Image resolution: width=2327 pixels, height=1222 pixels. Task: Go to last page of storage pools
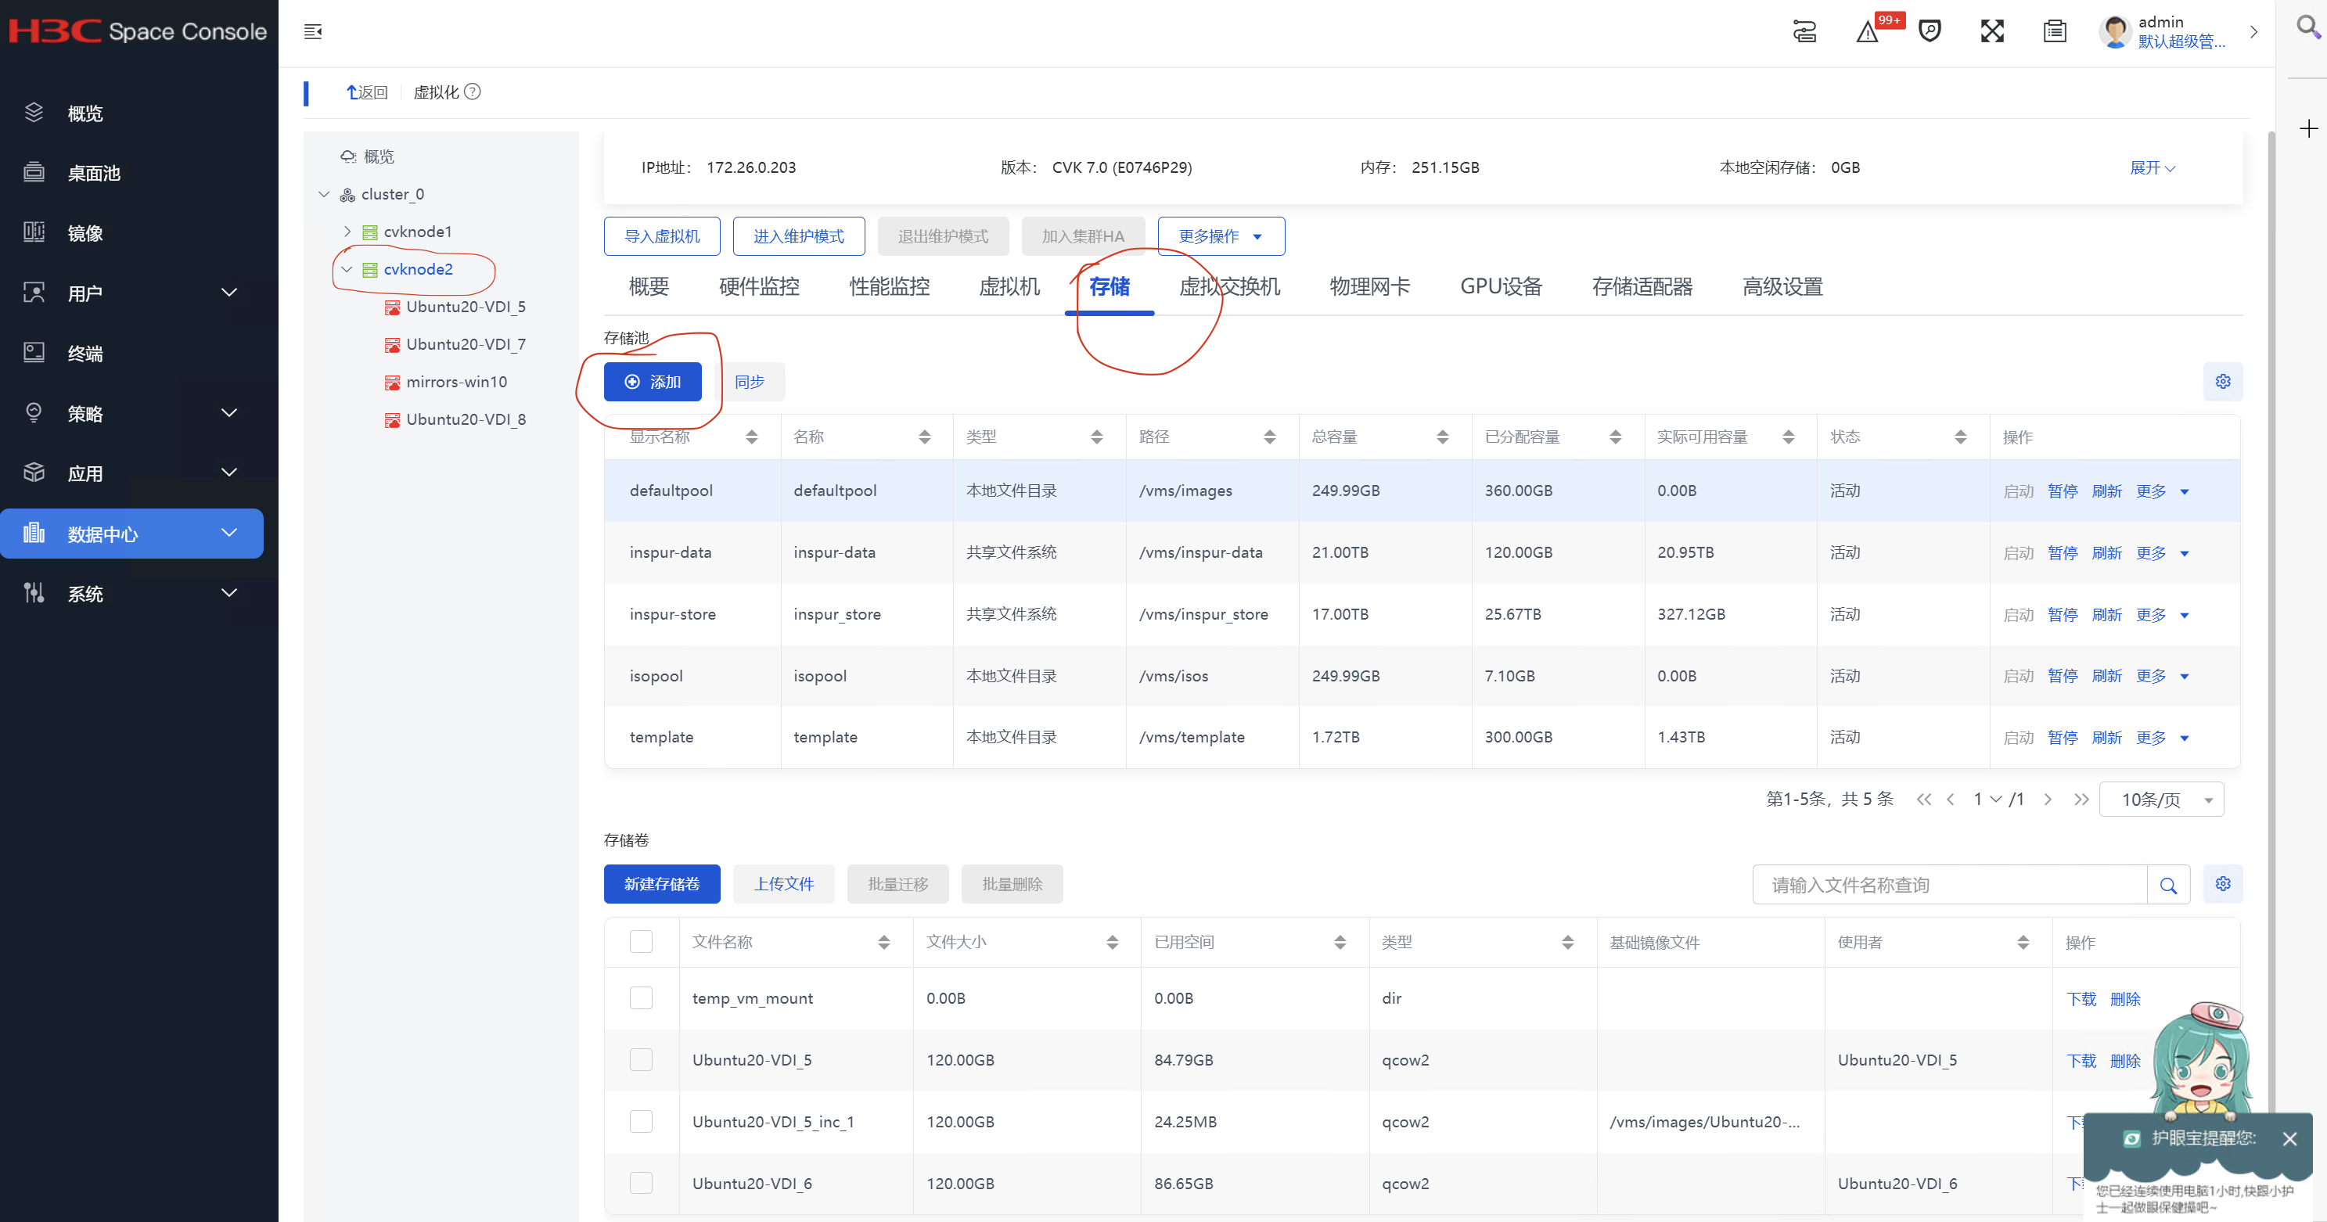coord(2081,800)
